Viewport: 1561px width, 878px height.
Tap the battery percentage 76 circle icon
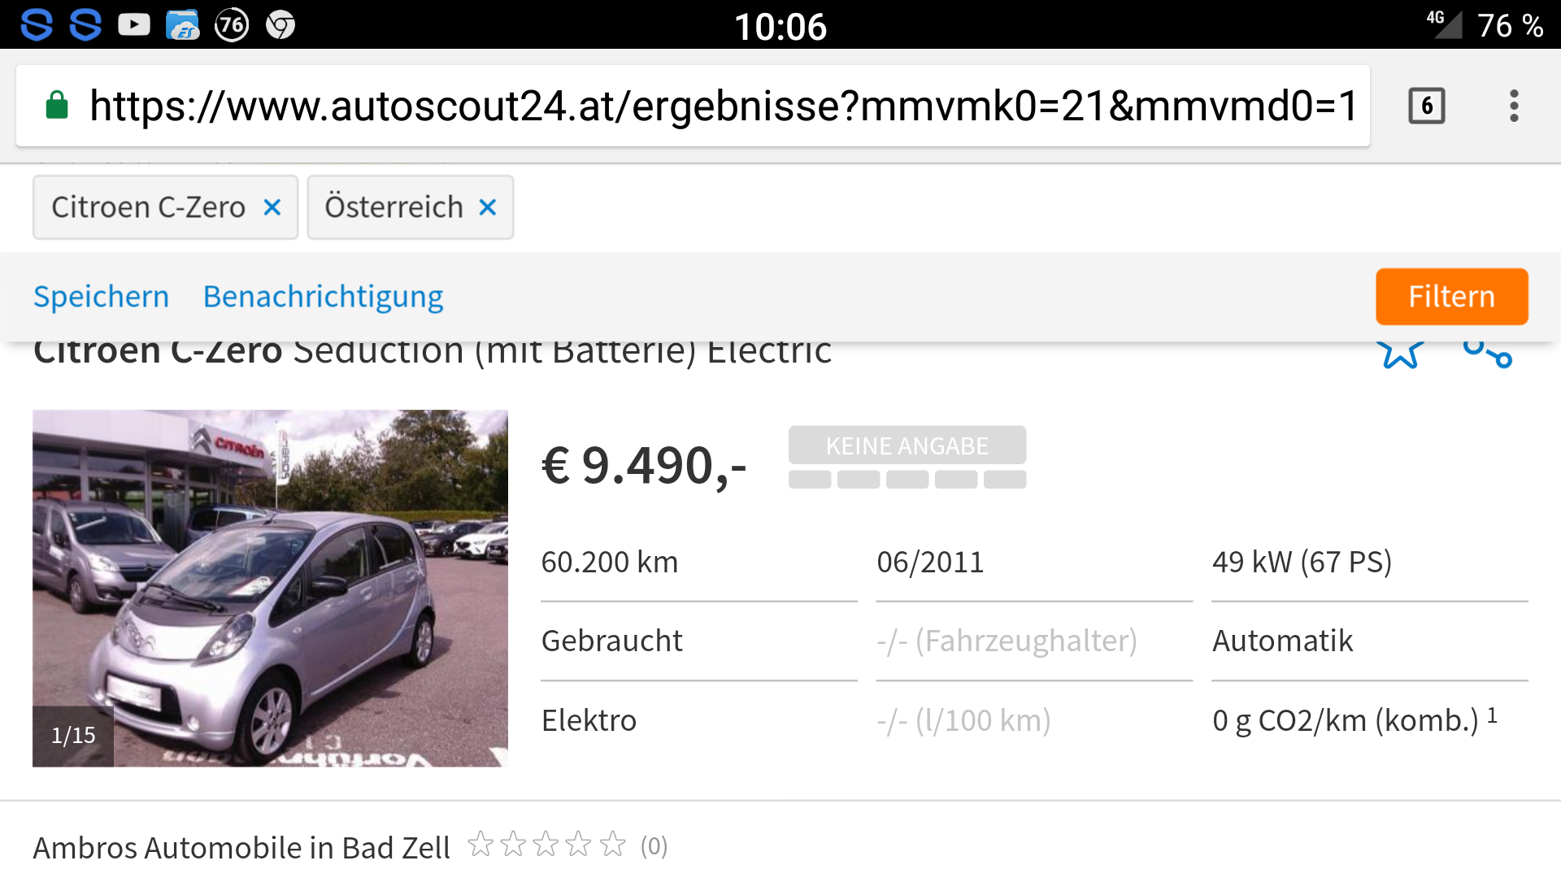232,25
